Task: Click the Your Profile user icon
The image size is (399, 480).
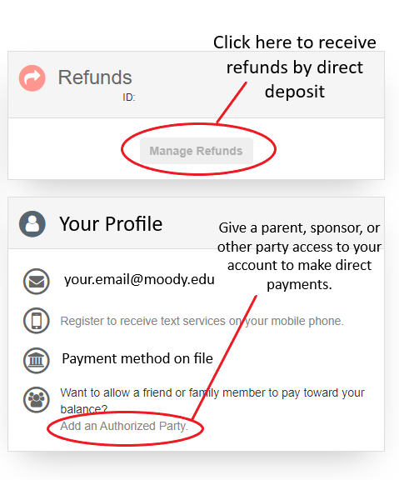Action: click(x=32, y=224)
